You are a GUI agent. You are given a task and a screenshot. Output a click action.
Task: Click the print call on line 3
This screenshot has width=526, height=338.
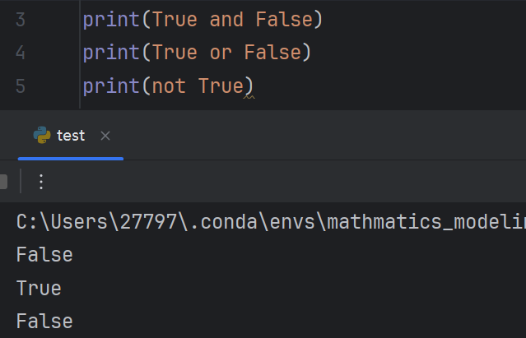tap(111, 20)
